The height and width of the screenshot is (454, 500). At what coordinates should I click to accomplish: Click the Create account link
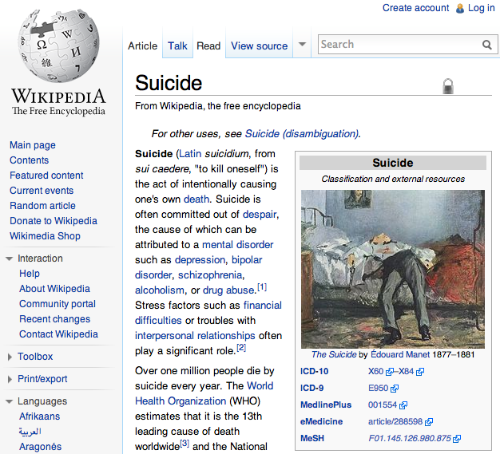[x=415, y=8]
